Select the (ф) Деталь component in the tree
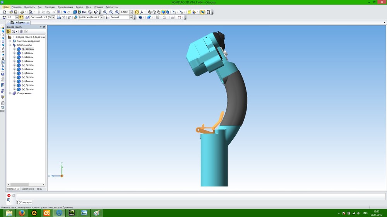Screen dimensions: 387x217 27,49
